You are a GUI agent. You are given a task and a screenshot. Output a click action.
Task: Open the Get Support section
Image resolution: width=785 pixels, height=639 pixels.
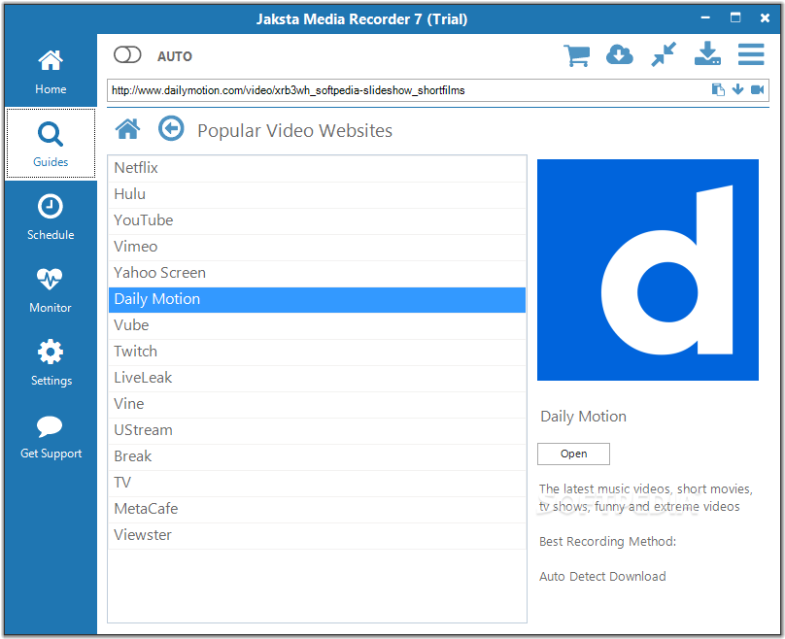click(51, 436)
